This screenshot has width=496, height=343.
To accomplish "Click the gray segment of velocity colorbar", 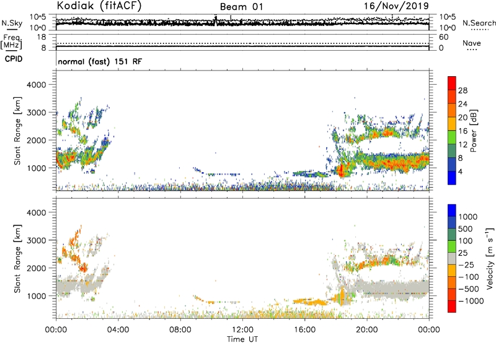I will click(452, 259).
